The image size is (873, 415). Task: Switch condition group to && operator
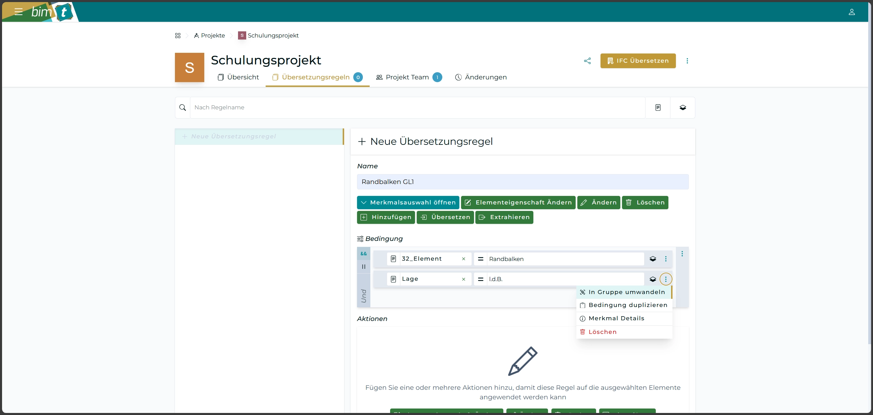pyautogui.click(x=364, y=254)
